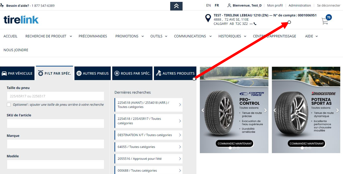Click the tirelink logo
Screen dimensions: 343x174
(21, 20)
